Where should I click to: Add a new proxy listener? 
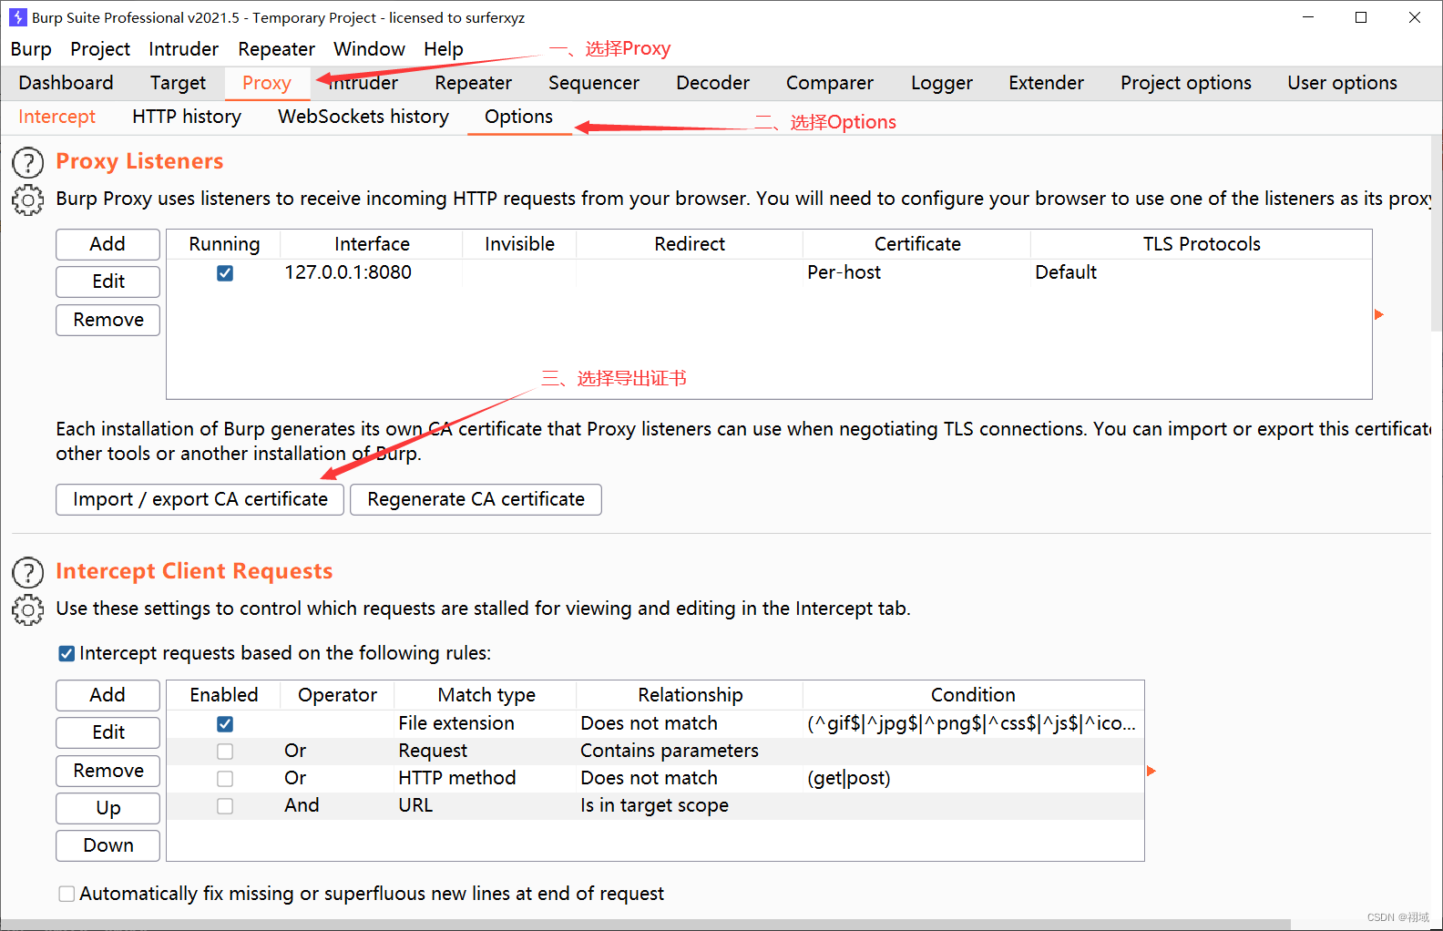[x=107, y=244]
